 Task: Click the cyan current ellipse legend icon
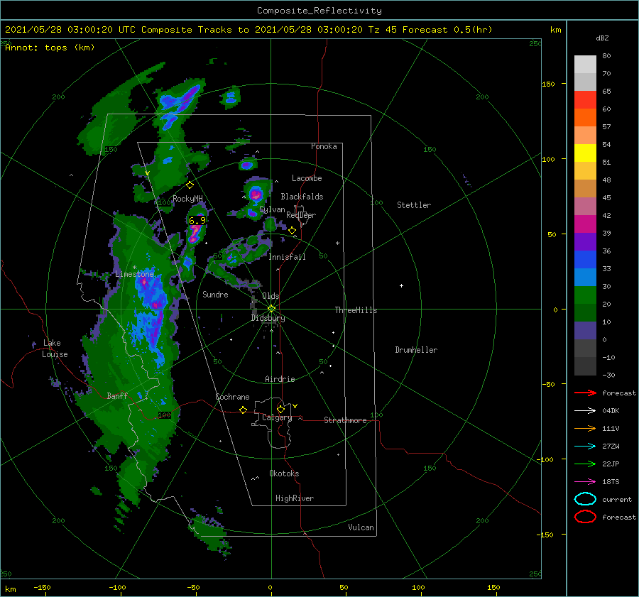pos(585,499)
